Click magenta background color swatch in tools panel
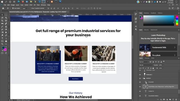The image size is (180, 101). click(5, 50)
